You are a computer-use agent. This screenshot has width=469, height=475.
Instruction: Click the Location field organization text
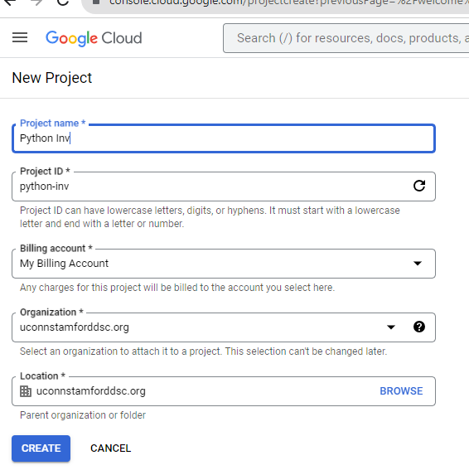(x=91, y=391)
